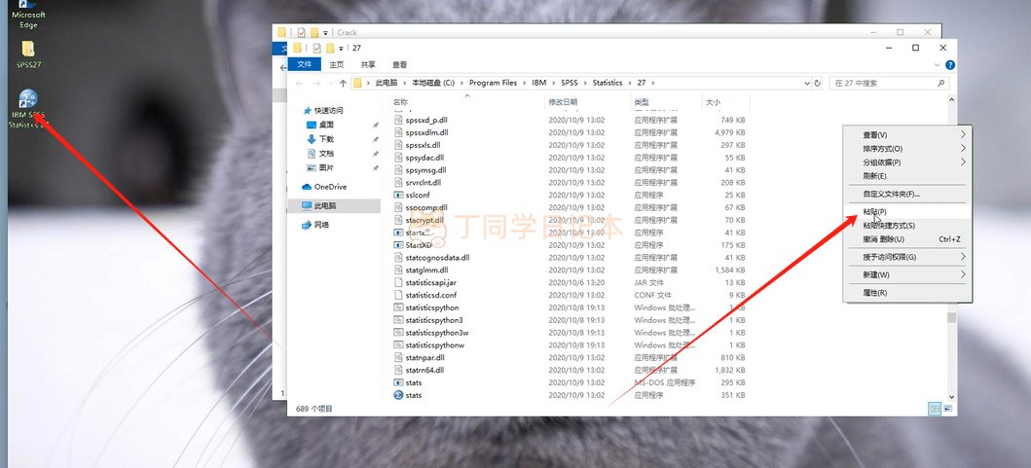This screenshot has height=468, width=1031.
Task: Click the chevron after Program Files in the path
Action: pos(525,84)
